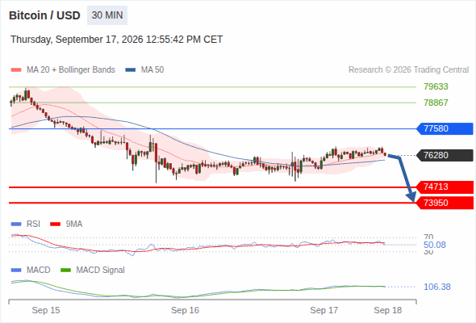Click the 9MA red legend swatch
Screen dimensions: 476x323
[55, 224]
